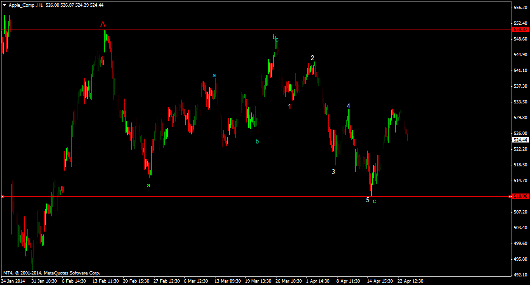
Task: Select the cyan wave label b
Action: 257,142
